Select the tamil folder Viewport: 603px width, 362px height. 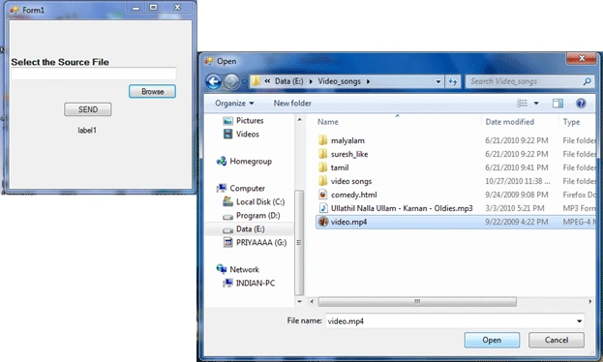(340, 167)
